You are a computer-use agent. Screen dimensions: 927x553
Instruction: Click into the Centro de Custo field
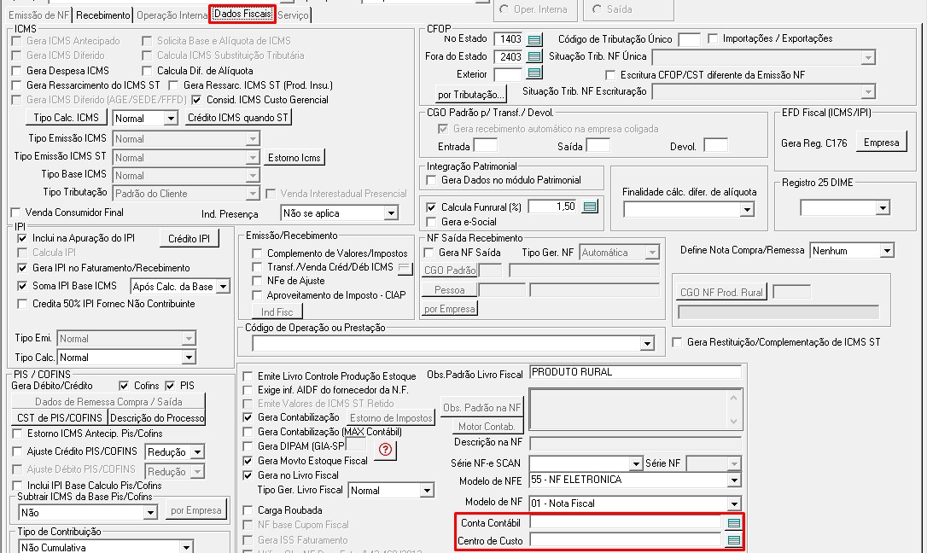pos(625,540)
